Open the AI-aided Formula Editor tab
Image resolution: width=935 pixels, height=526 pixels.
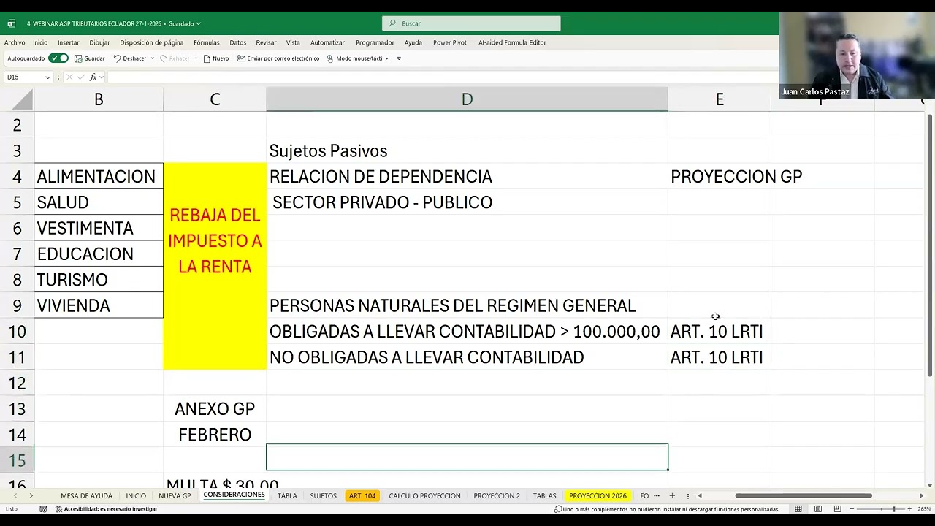click(x=512, y=42)
